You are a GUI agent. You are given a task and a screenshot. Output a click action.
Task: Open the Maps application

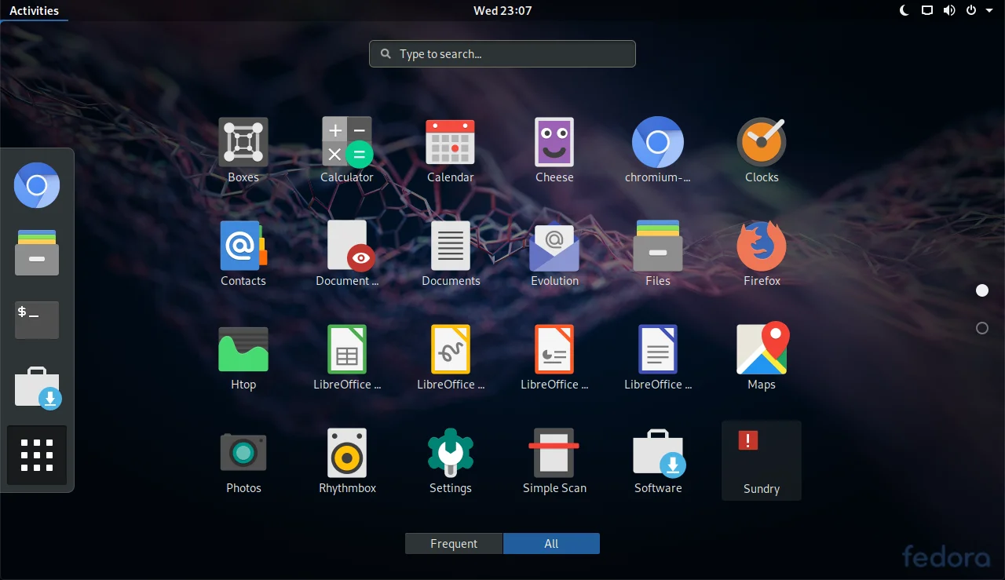coord(762,358)
